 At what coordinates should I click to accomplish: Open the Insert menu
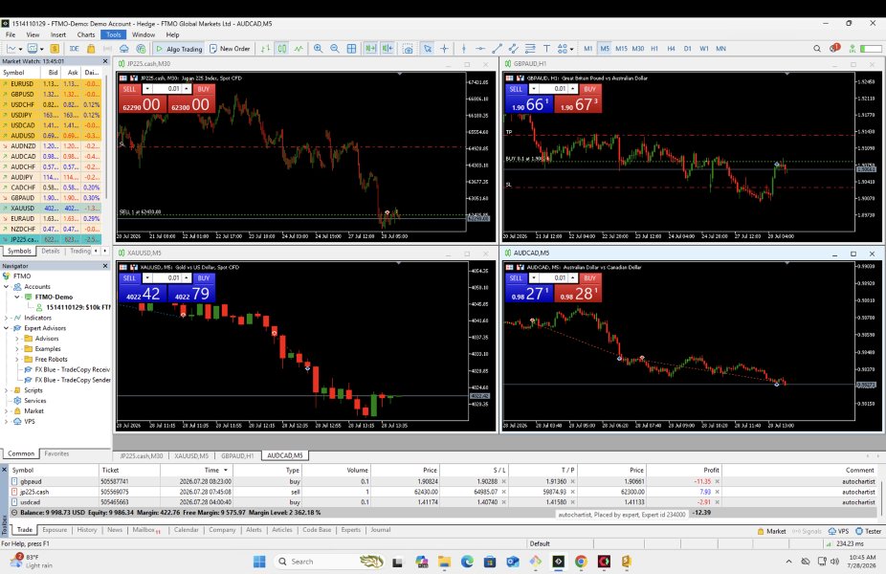(58, 34)
